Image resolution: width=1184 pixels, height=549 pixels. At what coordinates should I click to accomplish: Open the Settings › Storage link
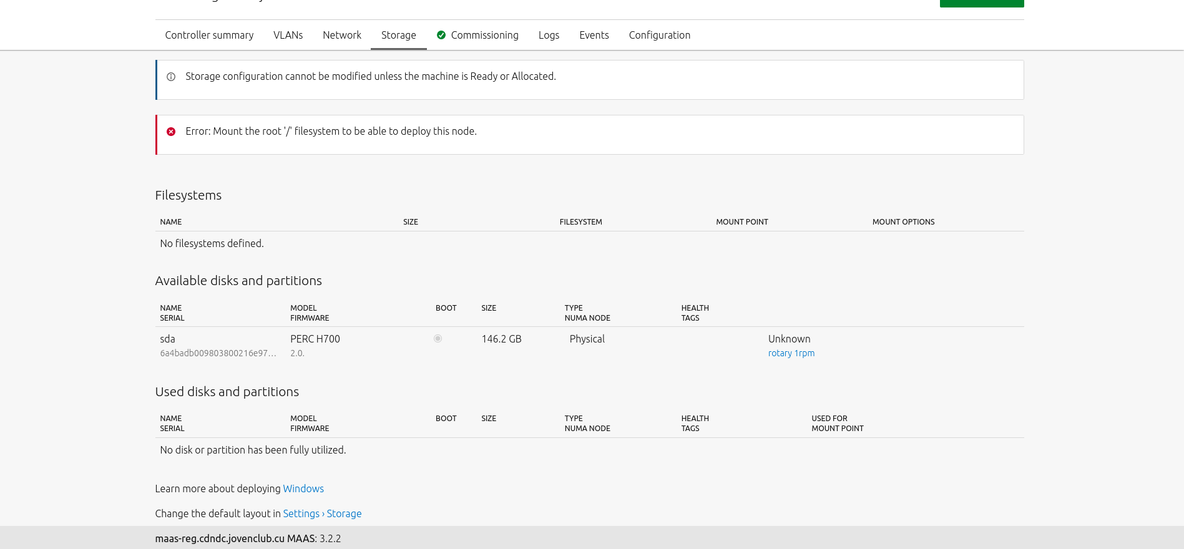322,513
